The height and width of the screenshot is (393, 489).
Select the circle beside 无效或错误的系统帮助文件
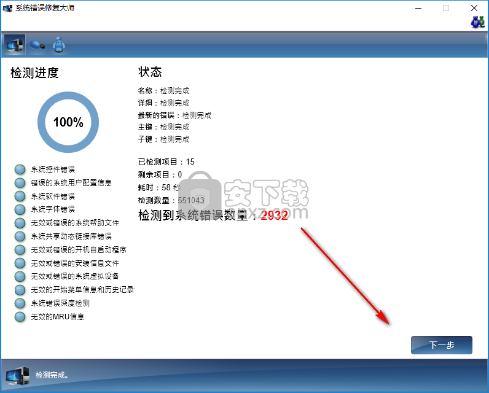coord(20,223)
